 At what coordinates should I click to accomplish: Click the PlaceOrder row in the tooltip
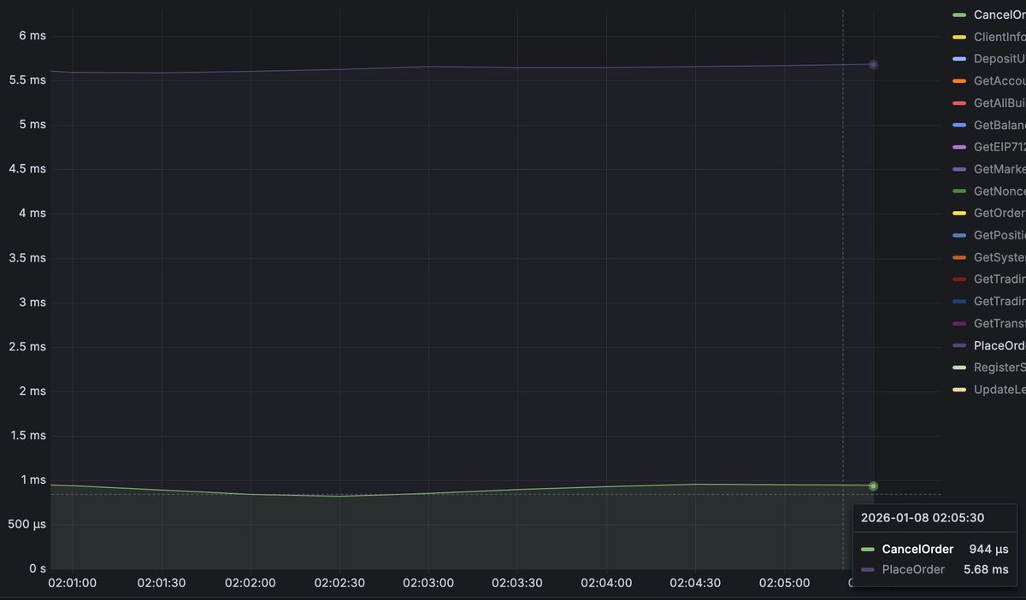coord(935,569)
